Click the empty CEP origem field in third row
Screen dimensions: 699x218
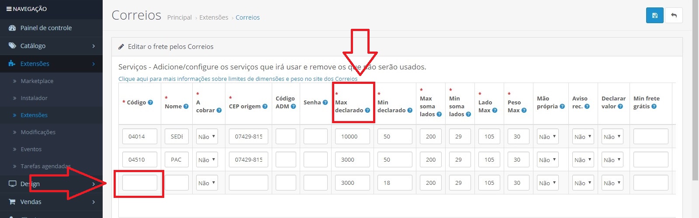pyautogui.click(x=249, y=183)
